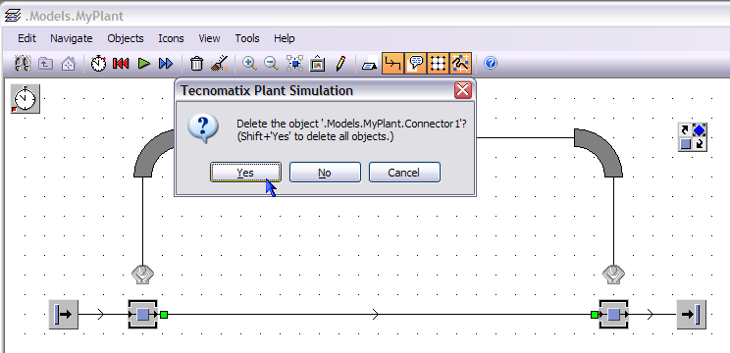Zoom out with the minus magnifier
Viewport: 730px width, 353px height.
coord(272,64)
